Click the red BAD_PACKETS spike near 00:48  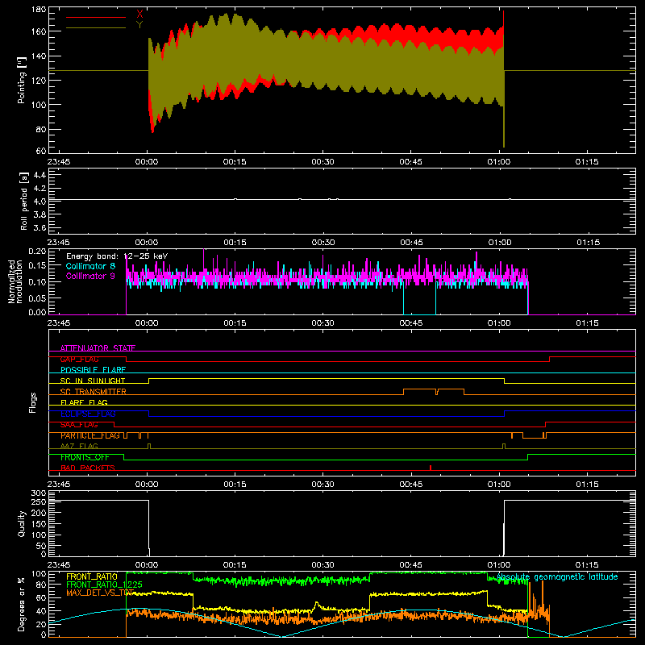431,468
